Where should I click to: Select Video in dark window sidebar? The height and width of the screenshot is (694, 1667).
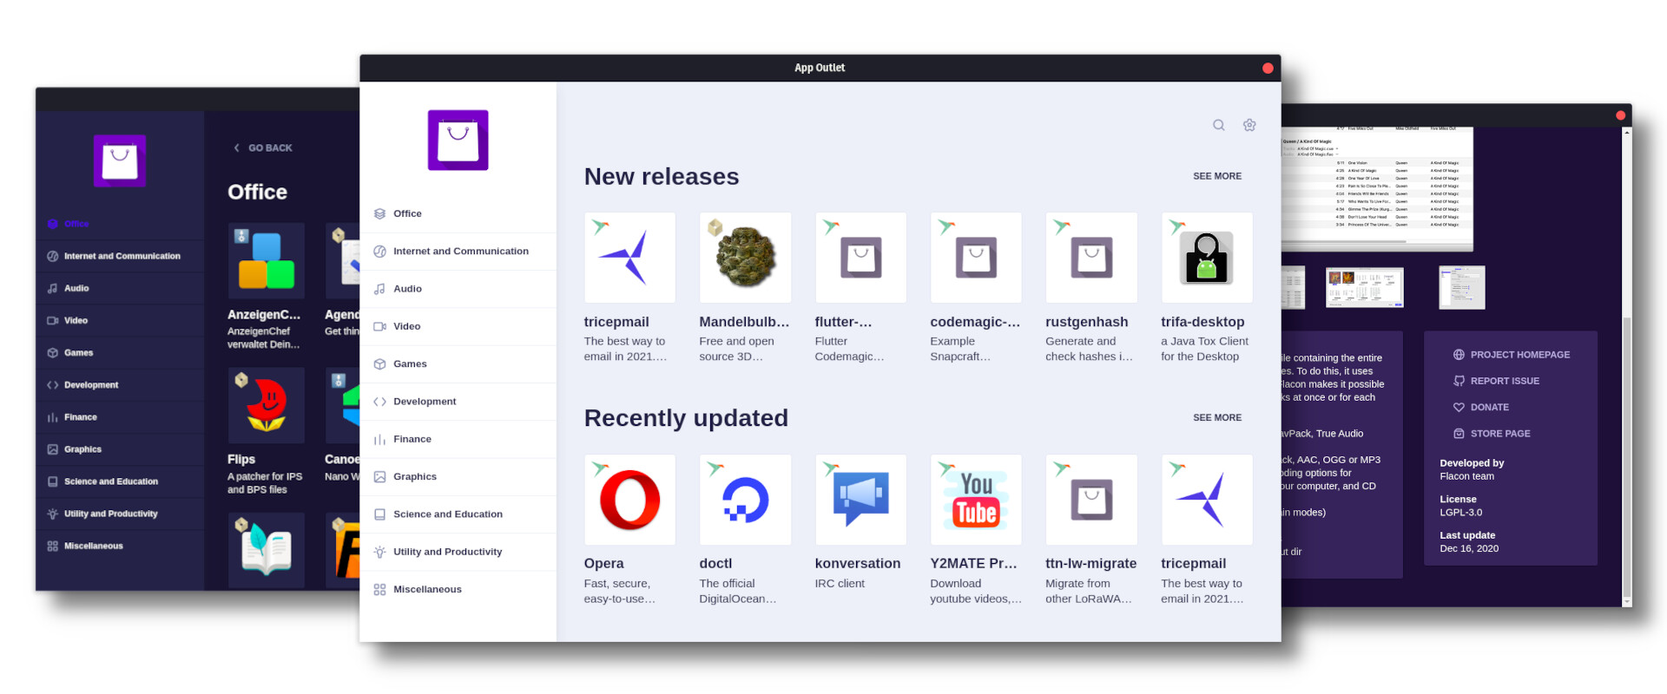(119, 320)
